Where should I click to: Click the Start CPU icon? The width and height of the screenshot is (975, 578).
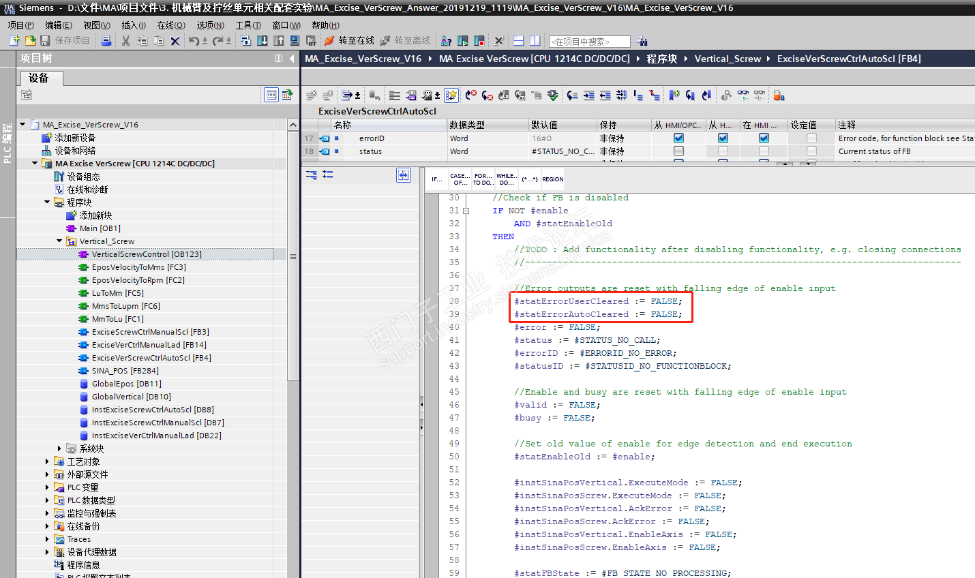coord(463,41)
